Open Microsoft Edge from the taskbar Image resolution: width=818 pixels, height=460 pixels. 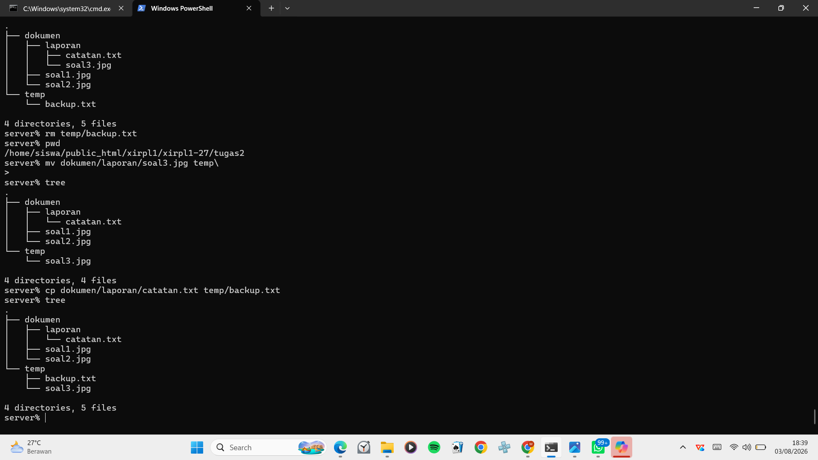click(x=340, y=447)
